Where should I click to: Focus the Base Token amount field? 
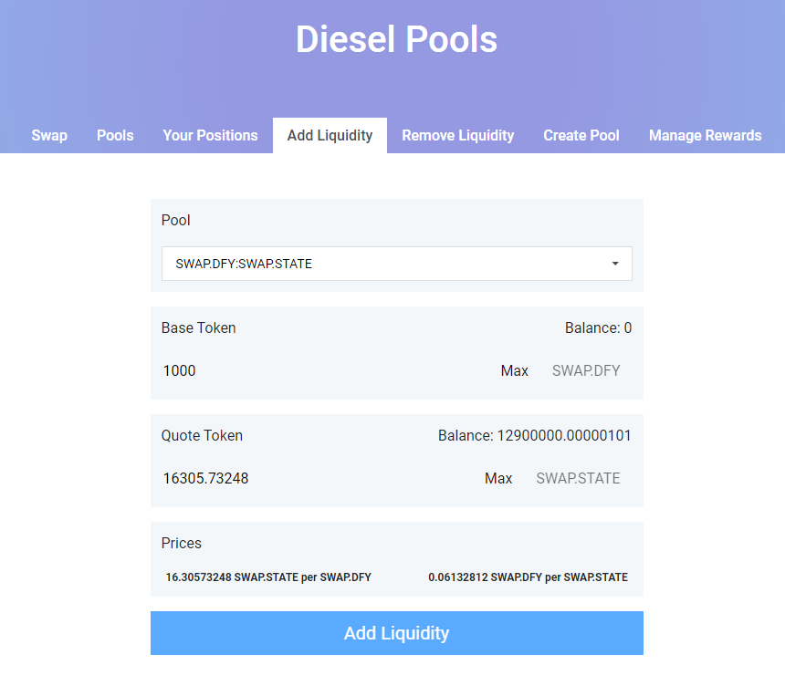point(326,370)
